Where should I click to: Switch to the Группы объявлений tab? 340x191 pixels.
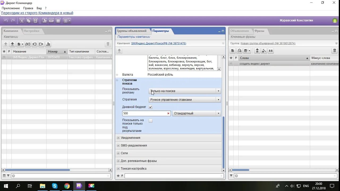(132, 31)
